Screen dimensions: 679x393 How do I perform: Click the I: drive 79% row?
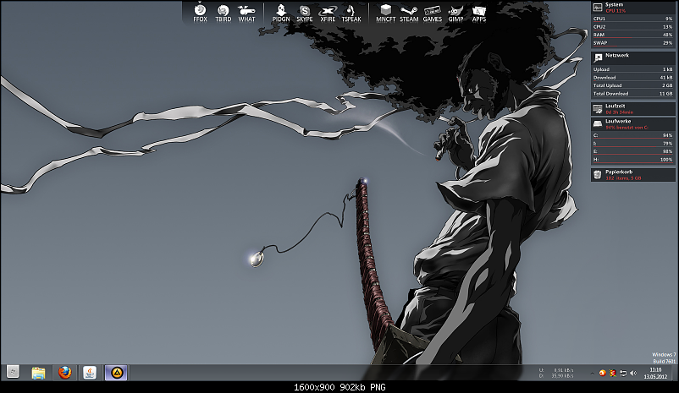pyautogui.click(x=632, y=144)
